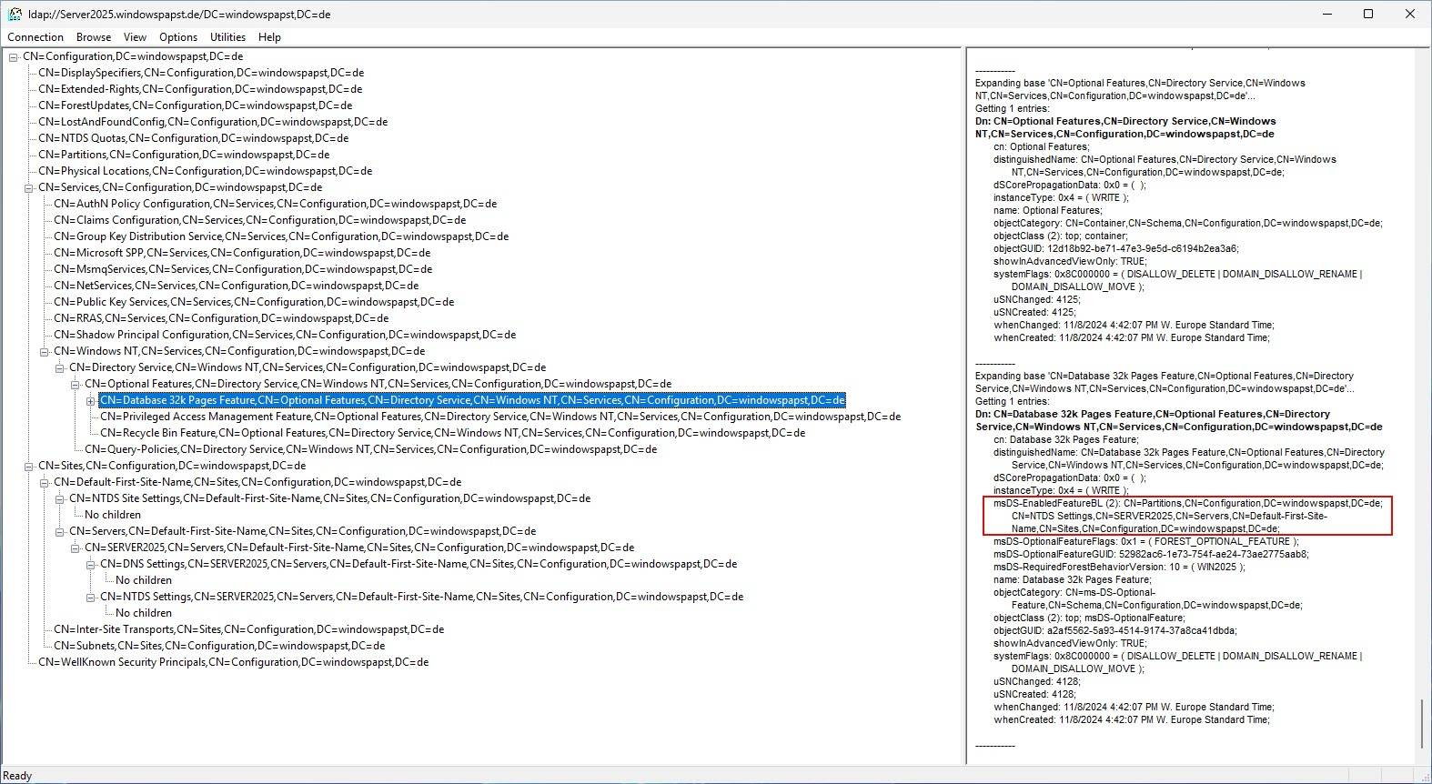1432x784 pixels.
Task: Select CN=Query-Policies in the tree
Action: point(370,449)
